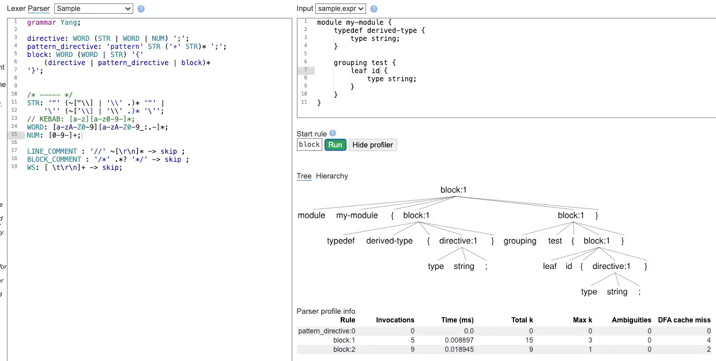Click the Hide profiler button
This screenshot has width=716, height=361.
[373, 145]
